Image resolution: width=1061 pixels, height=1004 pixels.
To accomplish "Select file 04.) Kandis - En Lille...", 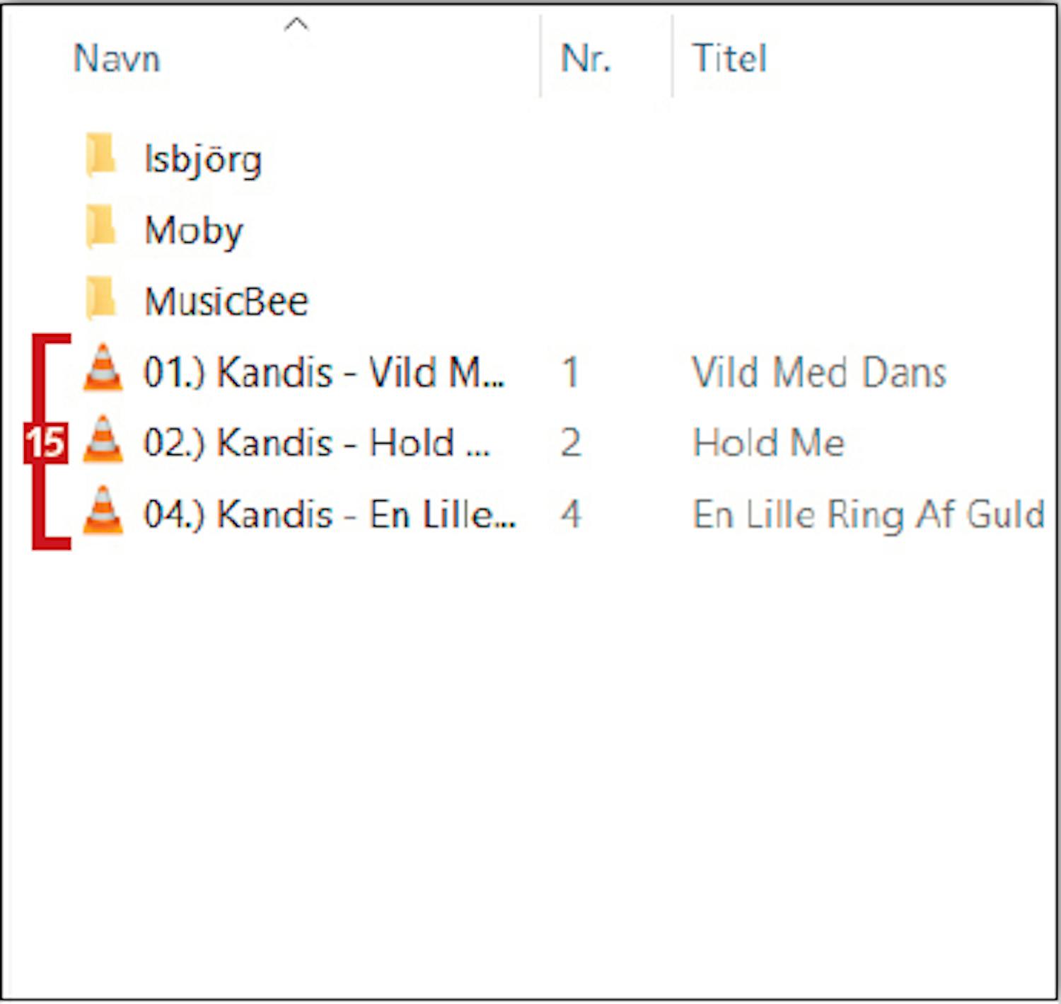I will 330,514.
